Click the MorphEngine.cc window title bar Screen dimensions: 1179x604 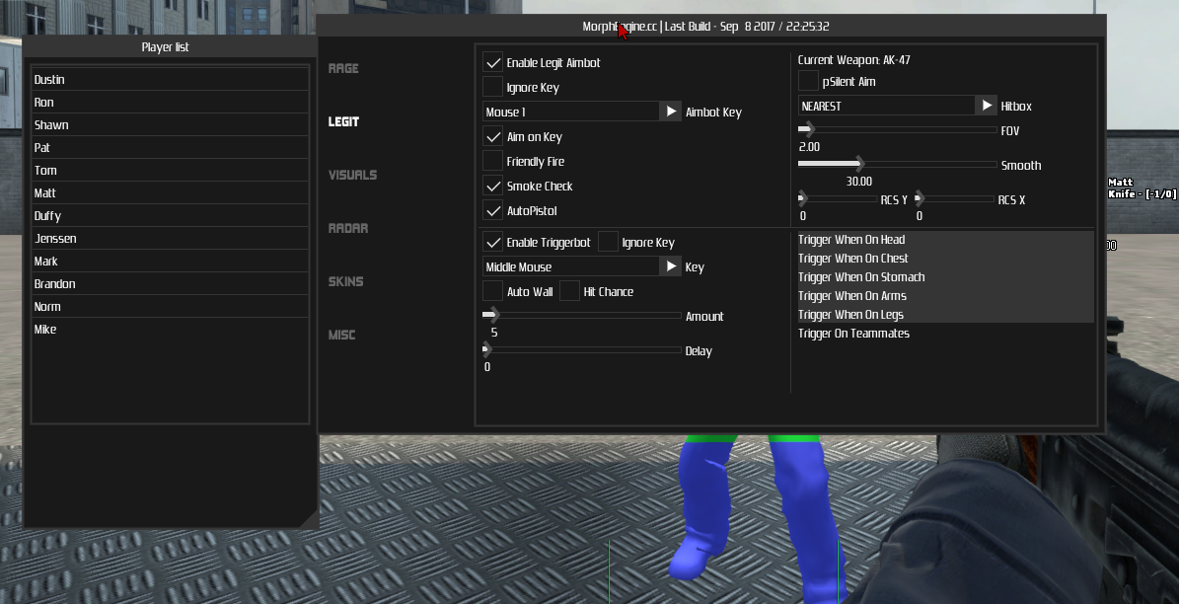(710, 27)
